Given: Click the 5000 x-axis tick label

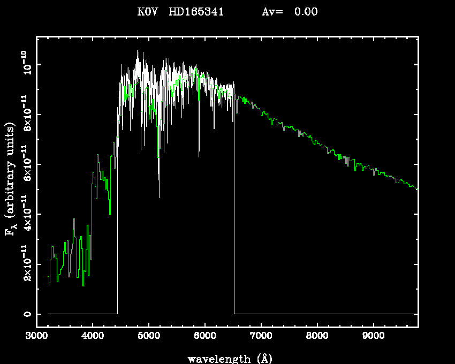Looking at the screenshot, I should click(x=149, y=337).
